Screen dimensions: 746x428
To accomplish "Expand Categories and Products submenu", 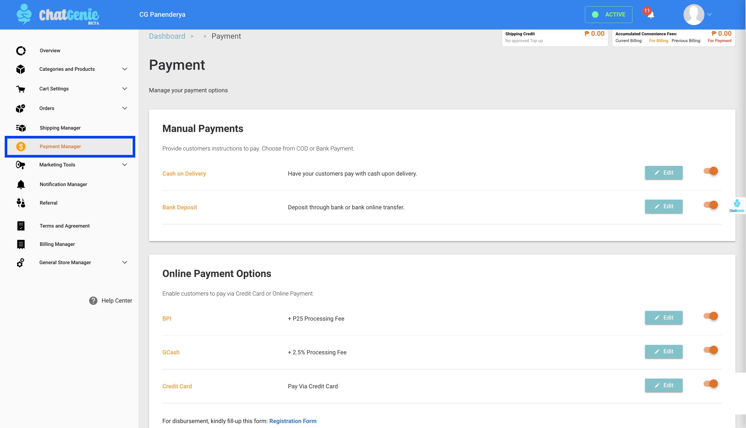I will [125, 69].
